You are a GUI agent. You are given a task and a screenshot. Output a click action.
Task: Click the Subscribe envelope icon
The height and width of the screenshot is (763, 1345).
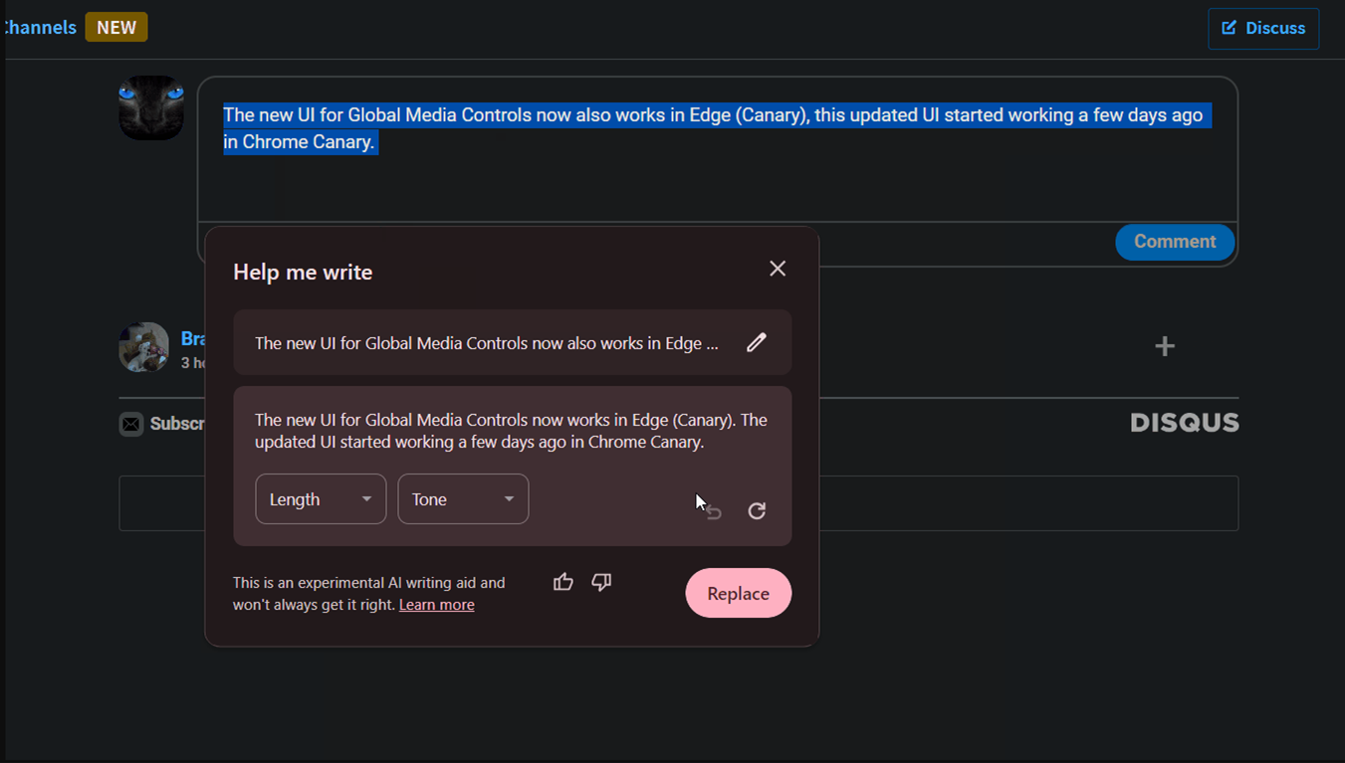(131, 425)
